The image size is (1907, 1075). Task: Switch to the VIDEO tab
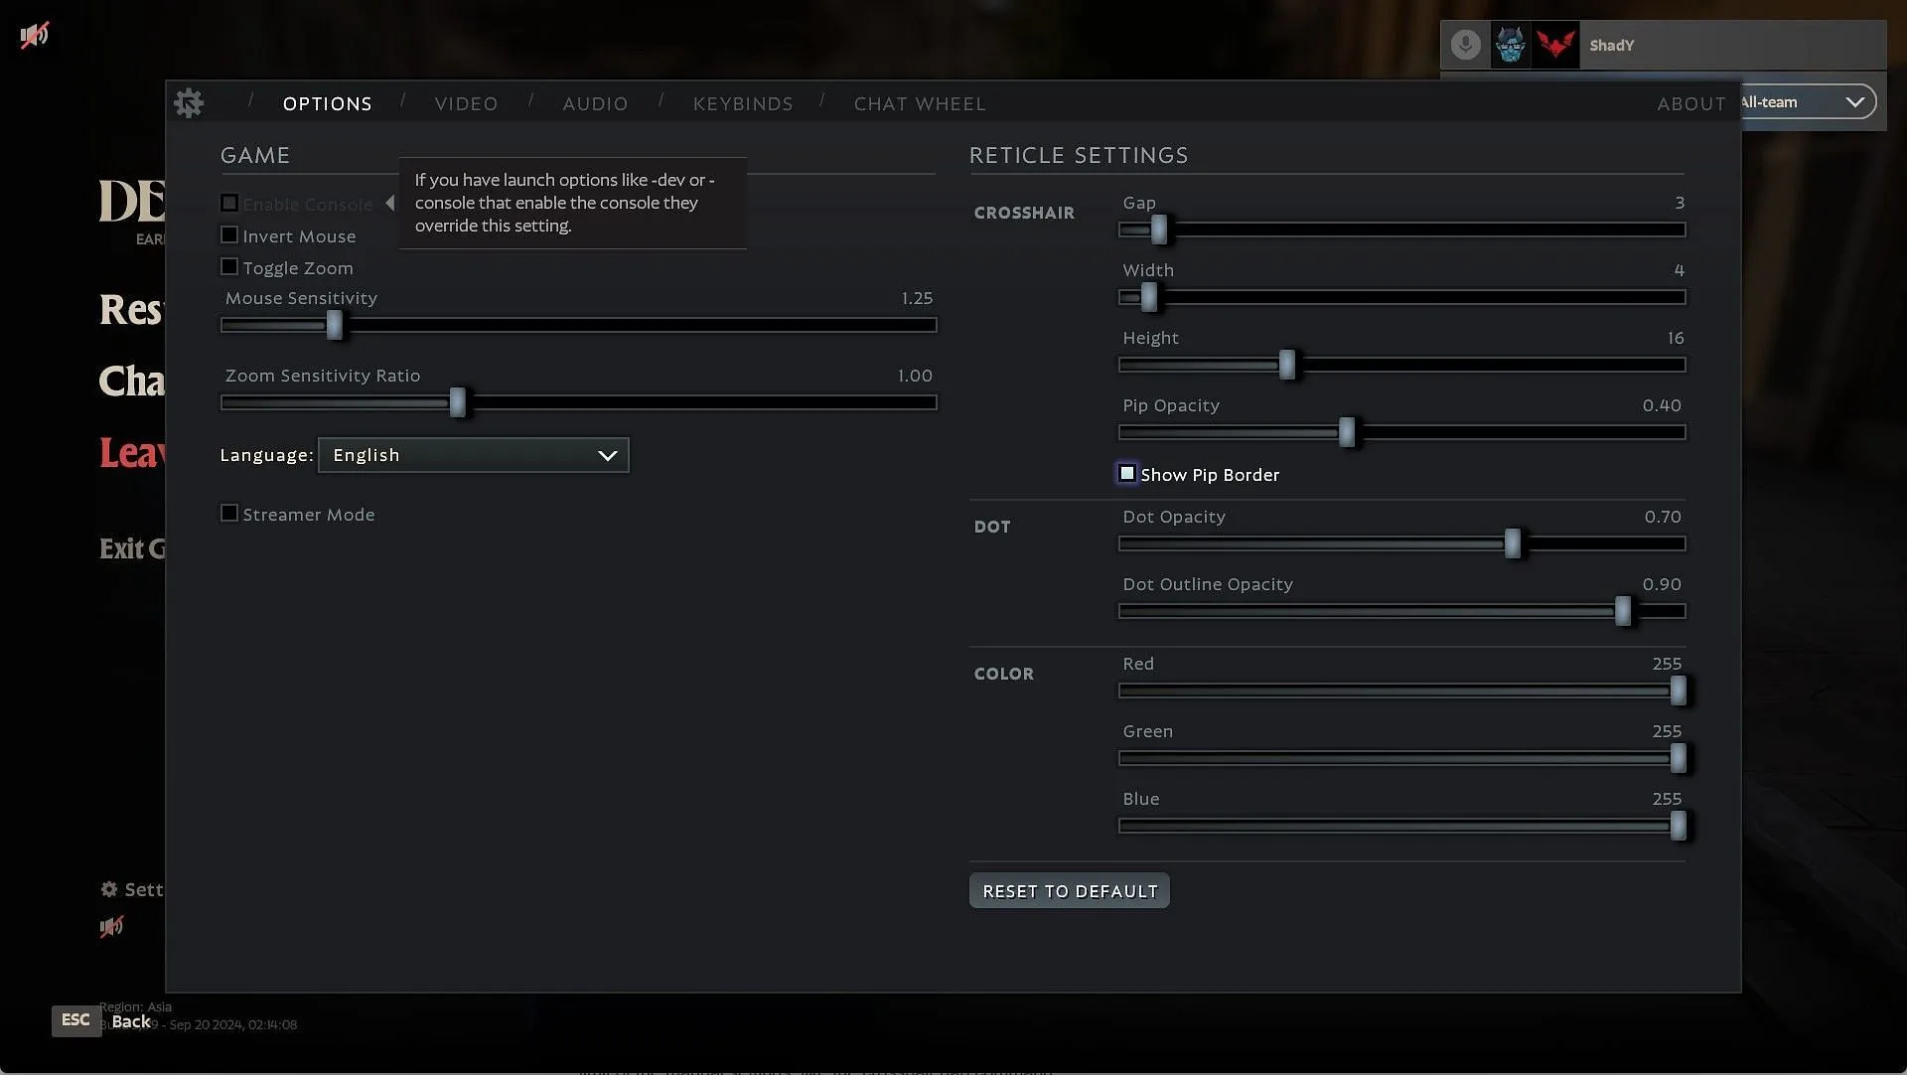coord(466,102)
